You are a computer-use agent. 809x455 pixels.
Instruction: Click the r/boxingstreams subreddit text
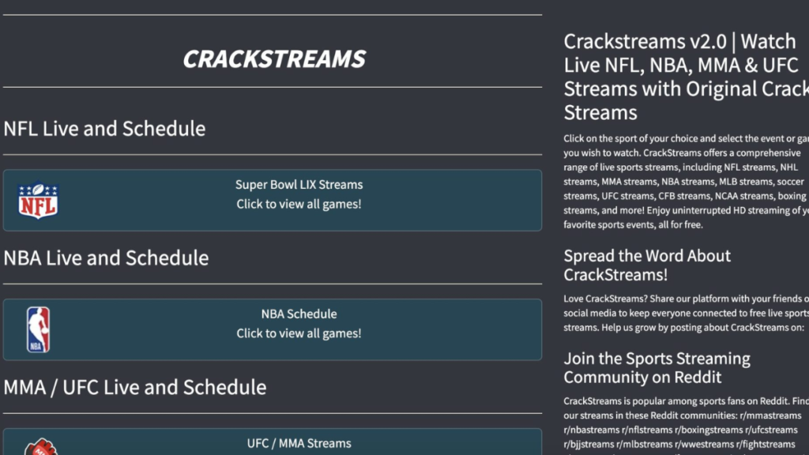tap(709, 431)
